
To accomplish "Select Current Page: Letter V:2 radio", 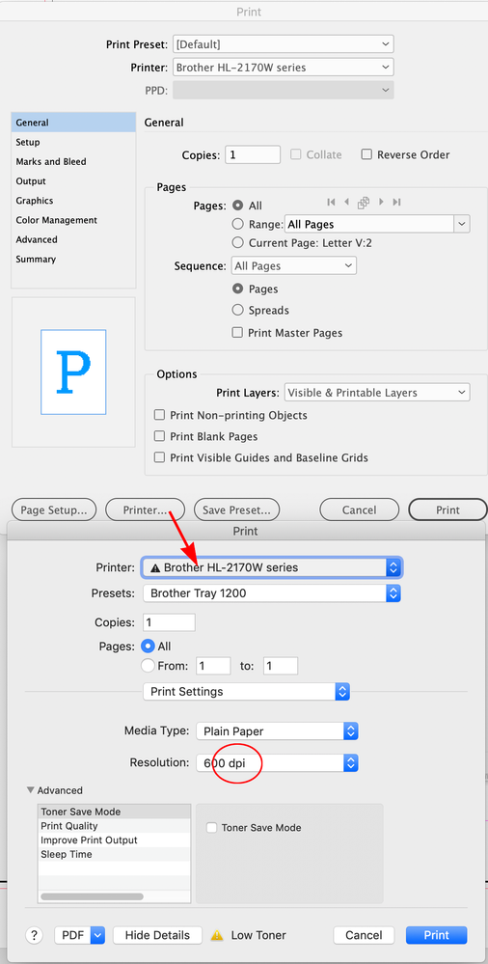I will coord(237,243).
